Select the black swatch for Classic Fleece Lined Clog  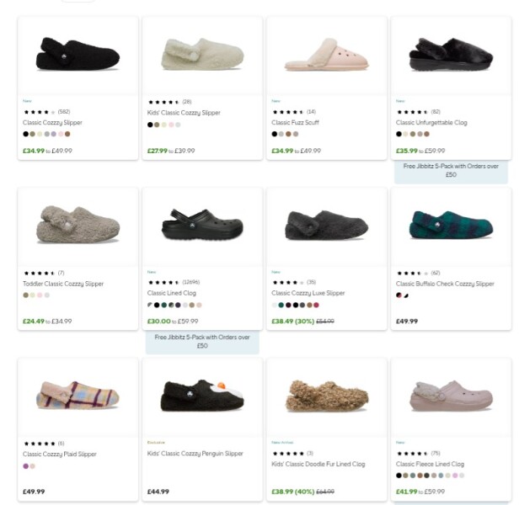tap(399, 476)
